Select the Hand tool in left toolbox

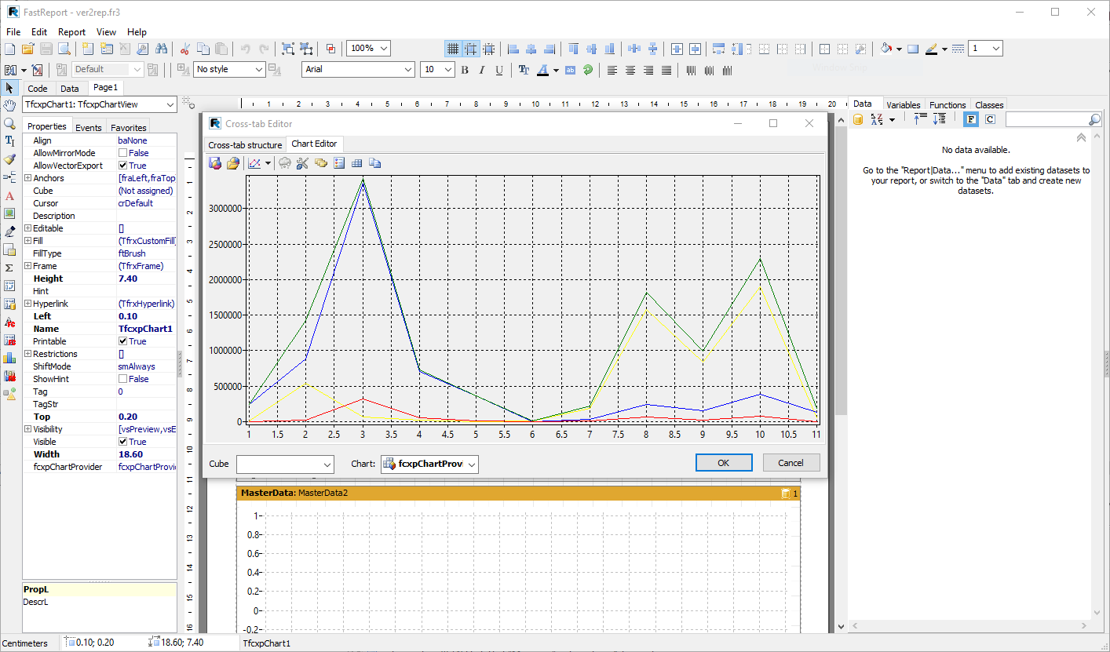9,106
